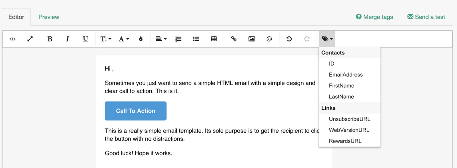The height and width of the screenshot is (168, 457).
Task: Insert an ordered numbered list
Action: [179, 39]
